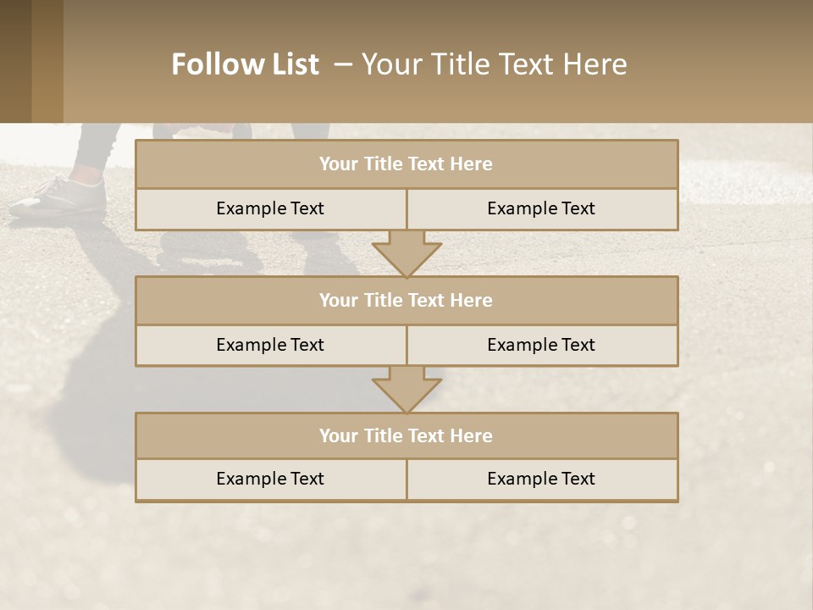The image size is (813, 610).
Task: Select the first block's "Your Title Text Here" header
Action: click(406, 164)
